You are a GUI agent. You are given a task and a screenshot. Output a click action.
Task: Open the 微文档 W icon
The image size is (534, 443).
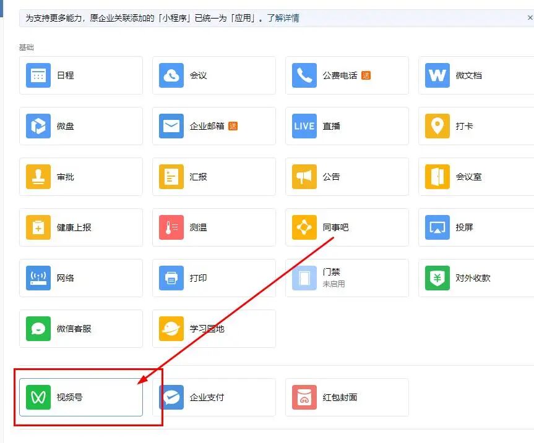437,75
